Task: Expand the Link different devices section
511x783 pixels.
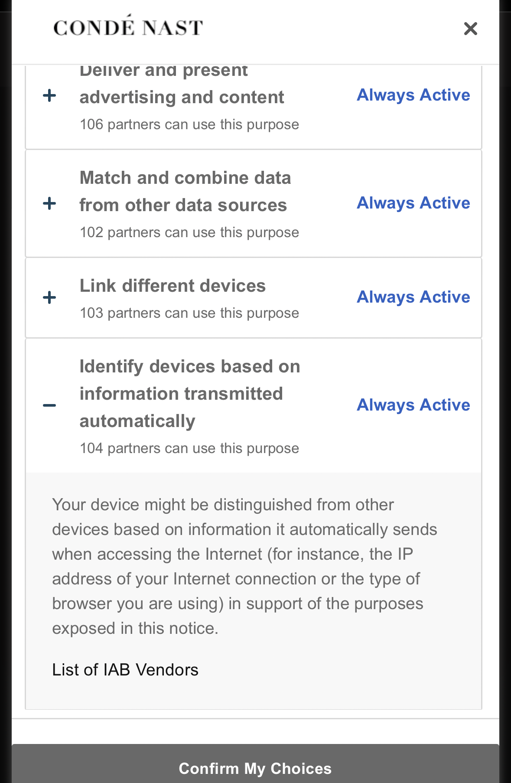Action: 50,297
